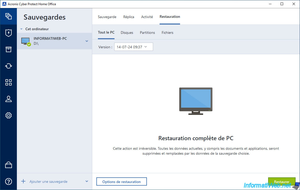
Task: Open the Tools grid sidebar icon
Action: coord(8,82)
